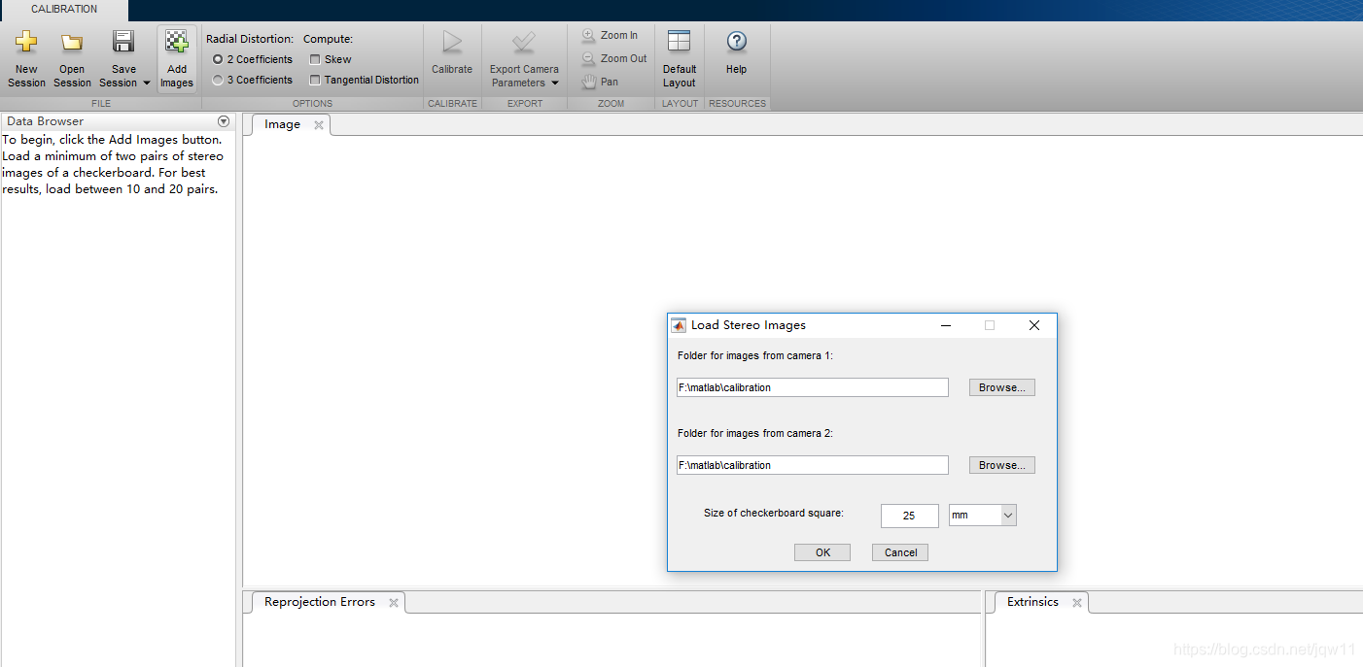Expand Data Browser panel options arrow
Viewport: 1363px width, 667px height.
(x=224, y=121)
